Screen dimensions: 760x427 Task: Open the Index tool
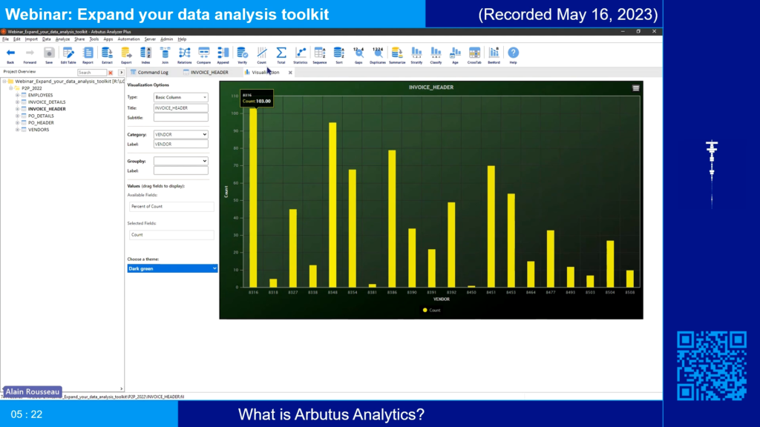[145, 55]
